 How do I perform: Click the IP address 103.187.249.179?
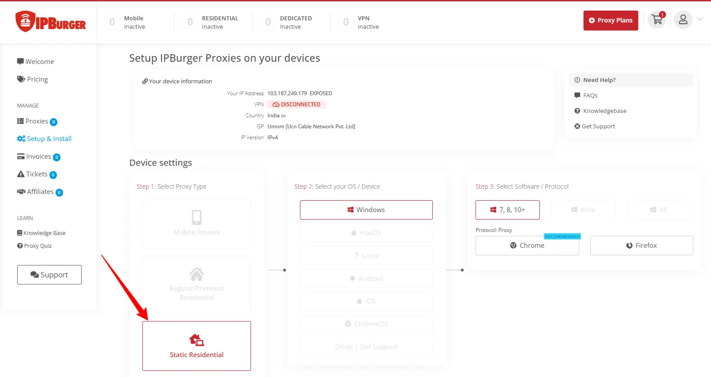[x=287, y=93]
